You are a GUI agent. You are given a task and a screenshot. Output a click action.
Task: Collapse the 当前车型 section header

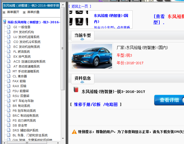83,36
